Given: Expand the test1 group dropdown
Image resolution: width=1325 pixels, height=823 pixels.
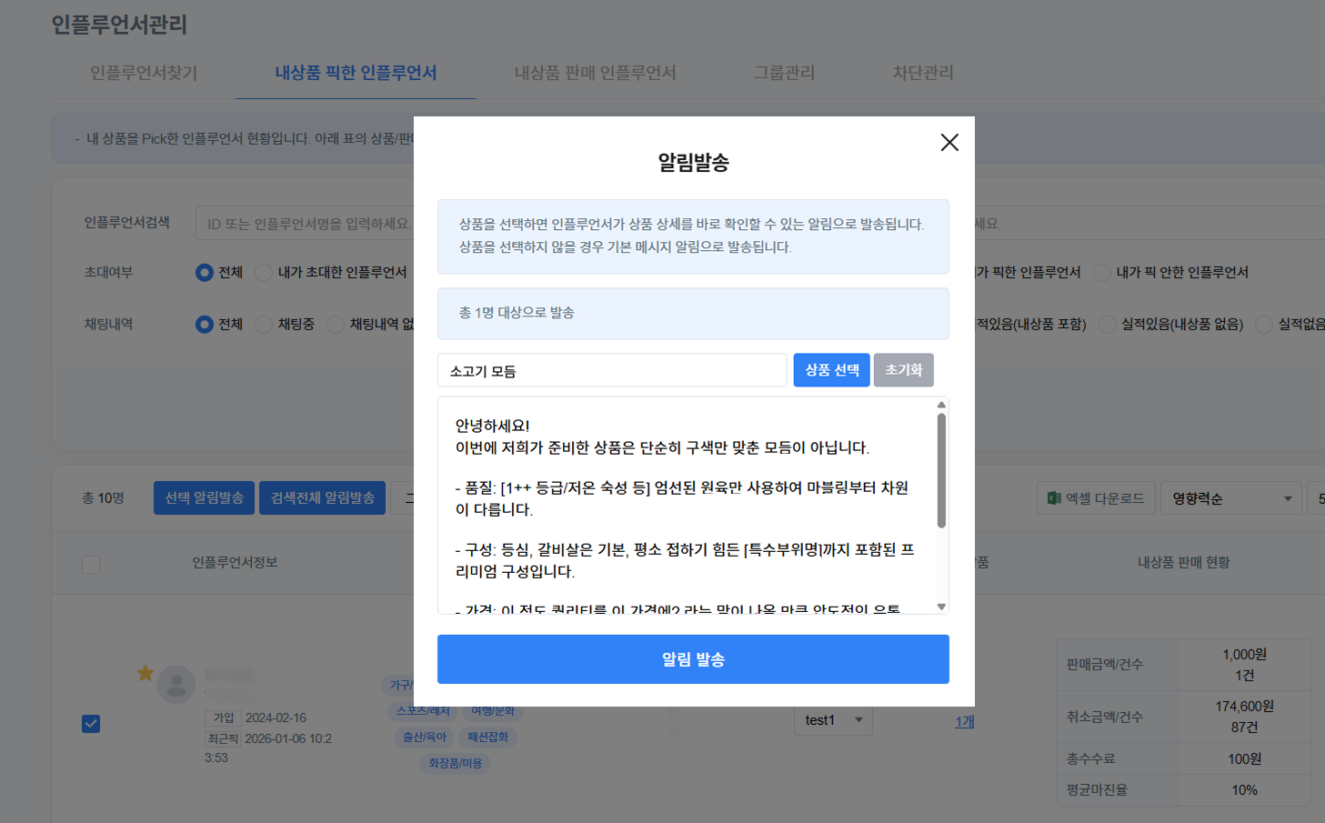Looking at the screenshot, I should (833, 720).
